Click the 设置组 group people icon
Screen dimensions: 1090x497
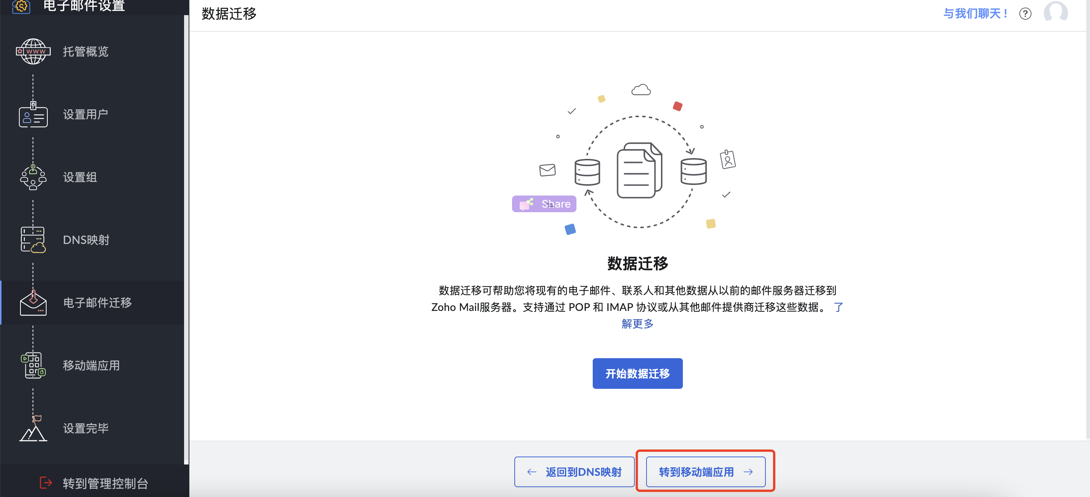click(33, 177)
